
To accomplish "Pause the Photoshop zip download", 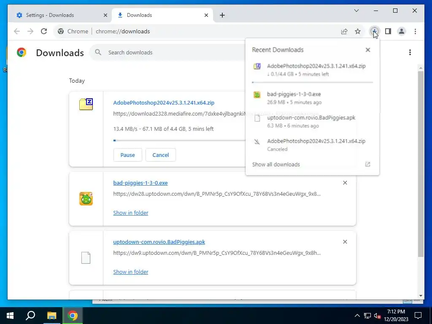I will coord(127,155).
